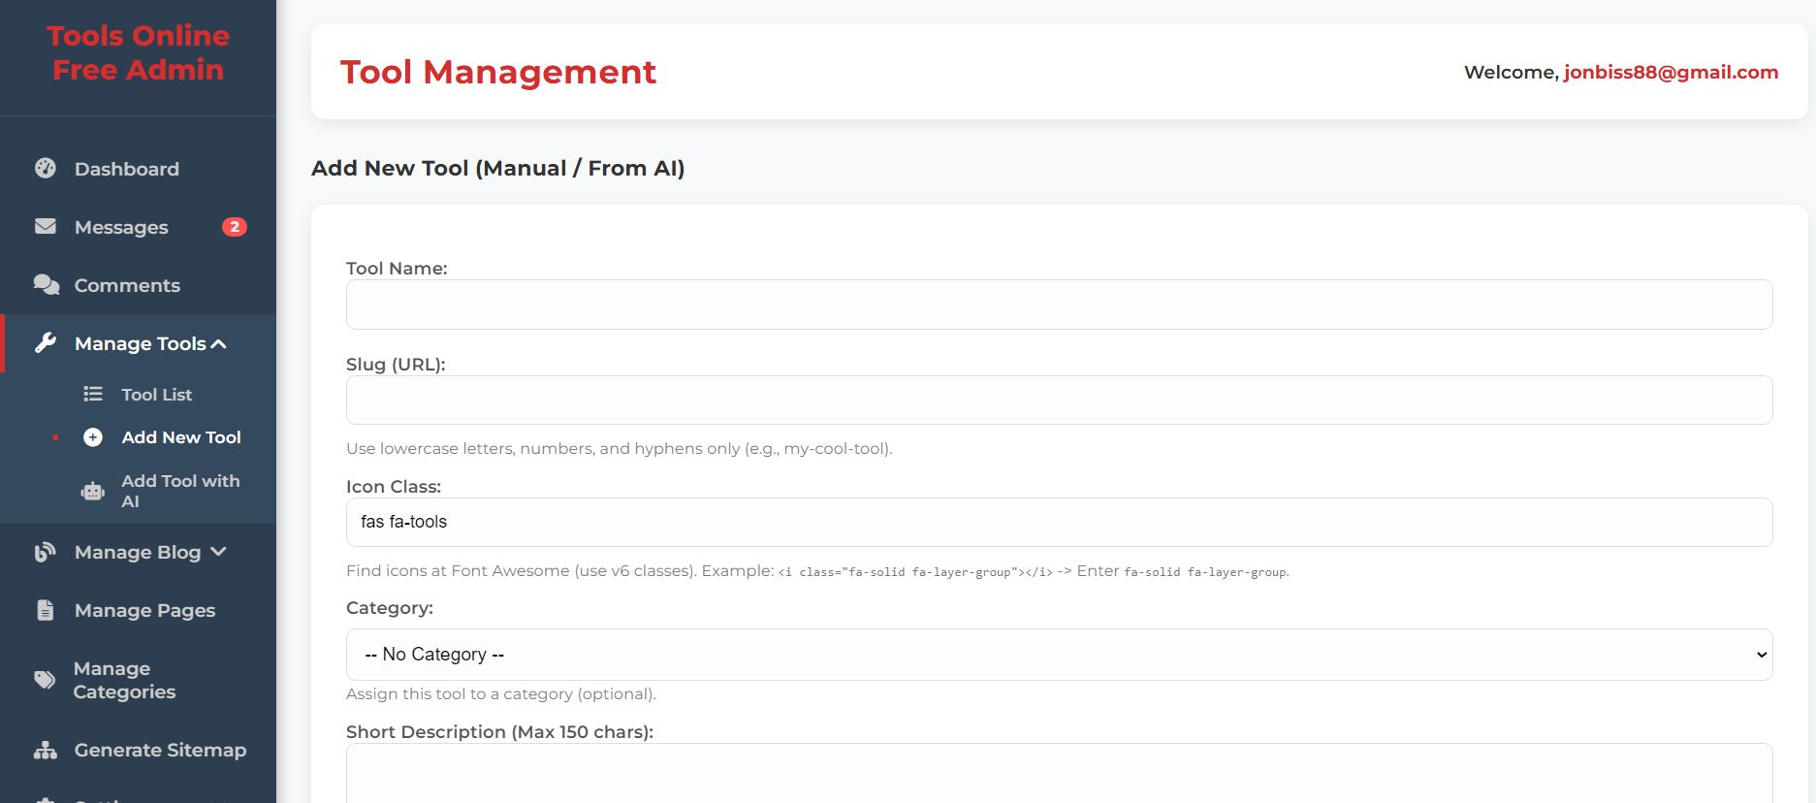The image size is (1816, 803).
Task: Click the Comments speech bubbles icon
Action: [46, 284]
